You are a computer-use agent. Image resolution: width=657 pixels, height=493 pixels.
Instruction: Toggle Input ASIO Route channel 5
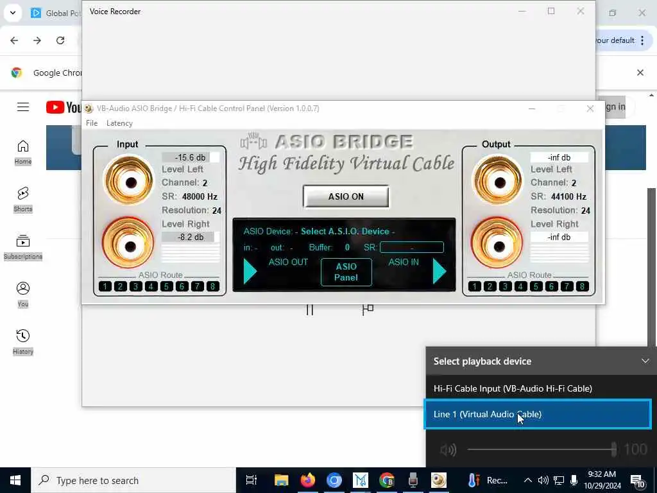[x=166, y=286]
